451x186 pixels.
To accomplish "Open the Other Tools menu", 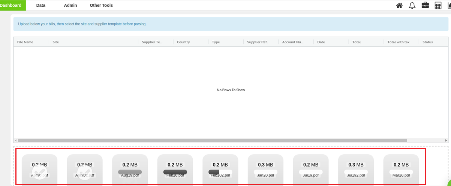I will coord(101,5).
